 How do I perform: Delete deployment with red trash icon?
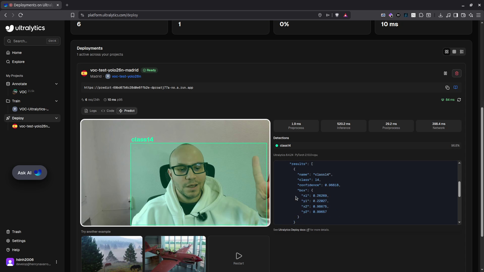click(x=457, y=73)
